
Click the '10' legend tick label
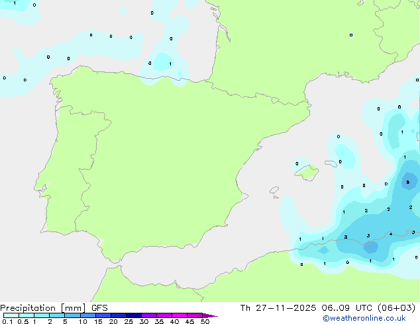(x=83, y=321)
